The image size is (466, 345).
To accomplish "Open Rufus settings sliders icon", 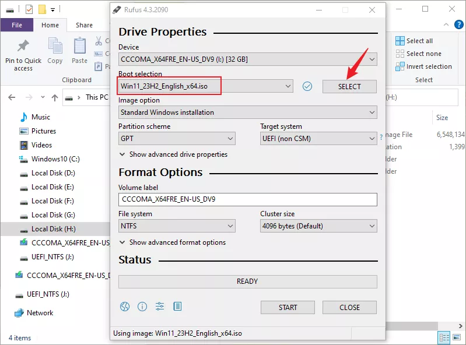I will coord(160,306).
